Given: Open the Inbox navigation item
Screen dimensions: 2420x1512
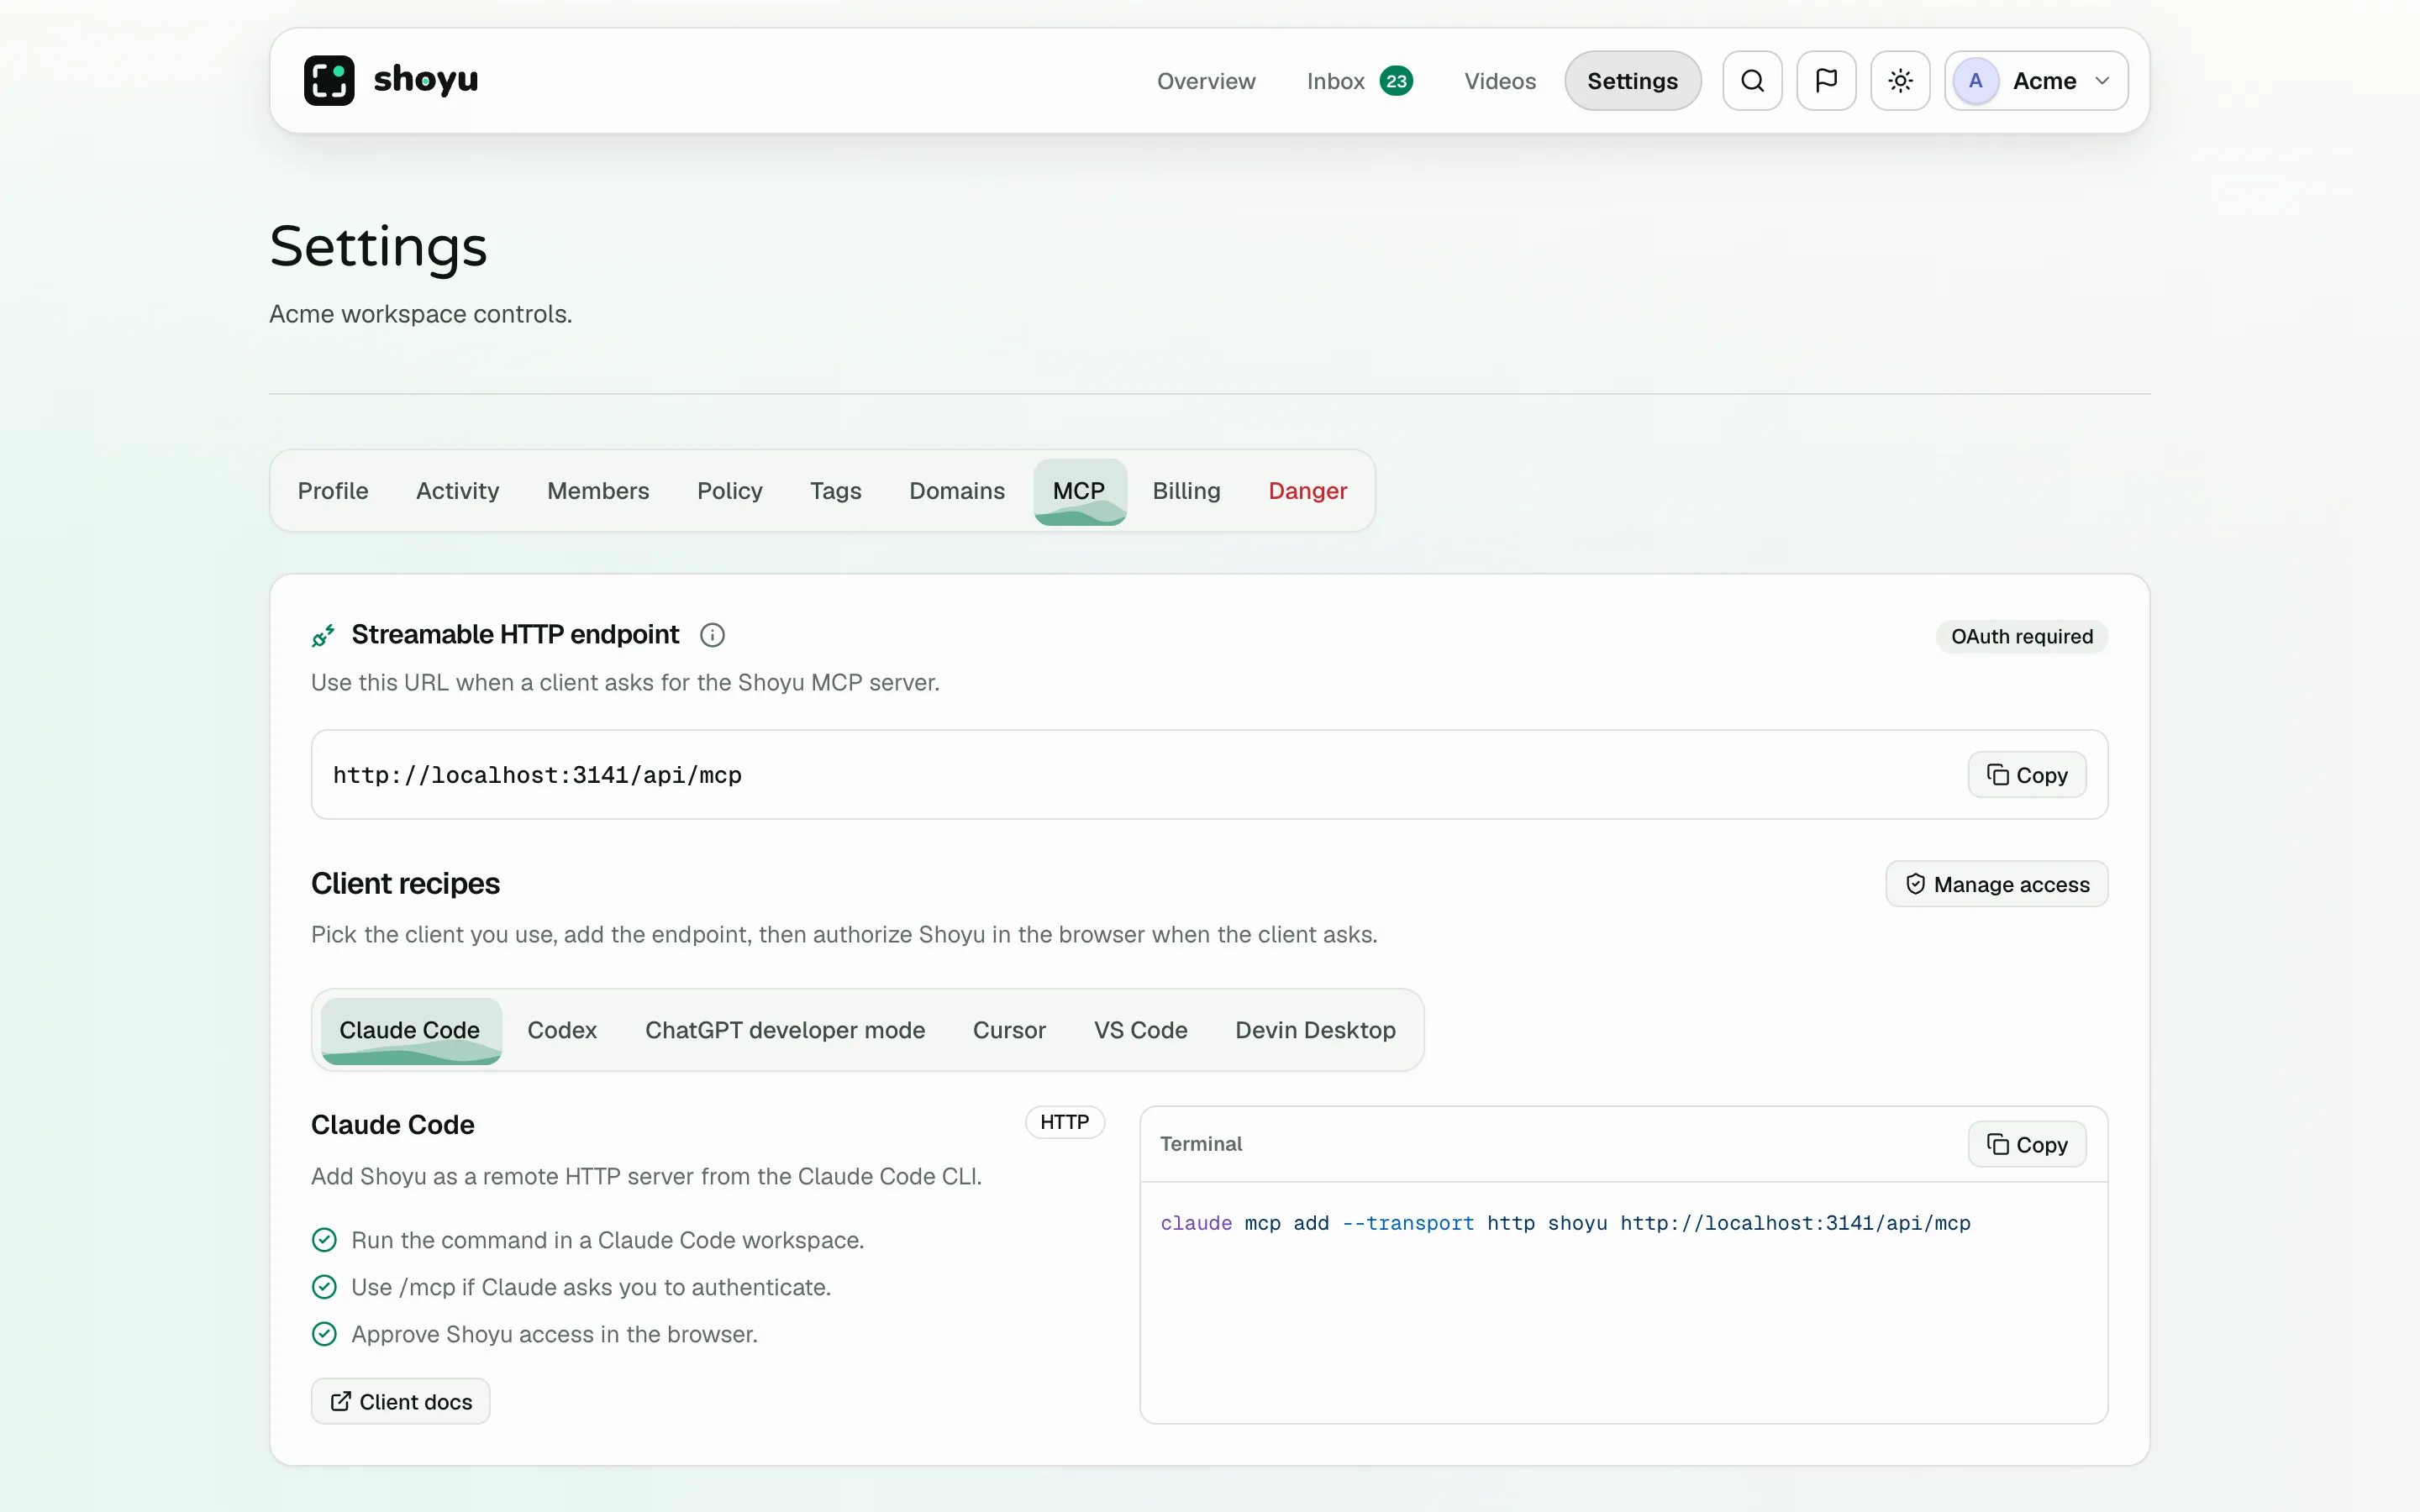Looking at the screenshot, I should (x=1335, y=81).
